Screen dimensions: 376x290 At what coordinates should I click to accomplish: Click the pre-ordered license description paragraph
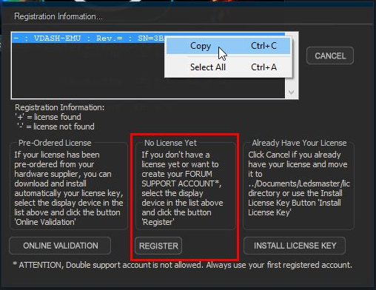(69, 189)
